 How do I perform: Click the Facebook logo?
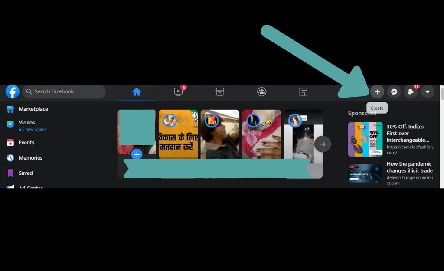tap(13, 91)
